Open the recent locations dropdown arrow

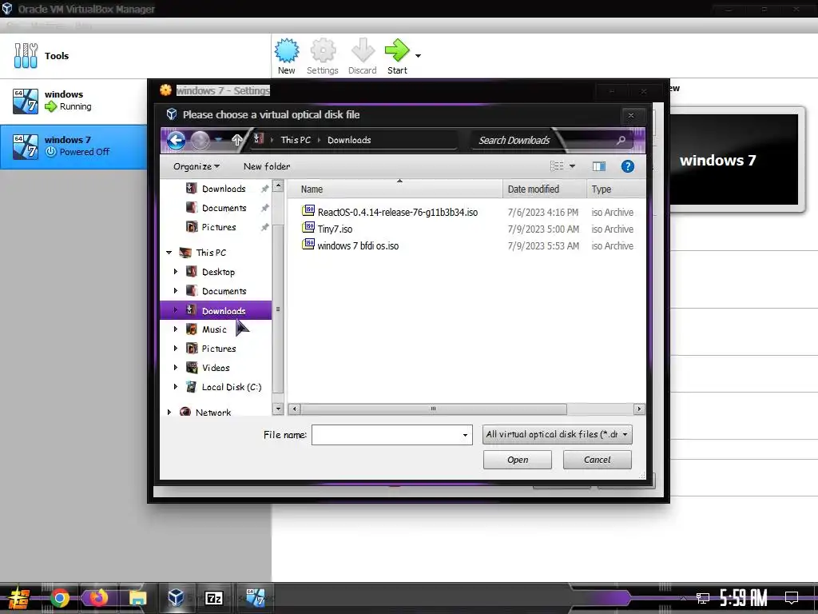[219, 139]
